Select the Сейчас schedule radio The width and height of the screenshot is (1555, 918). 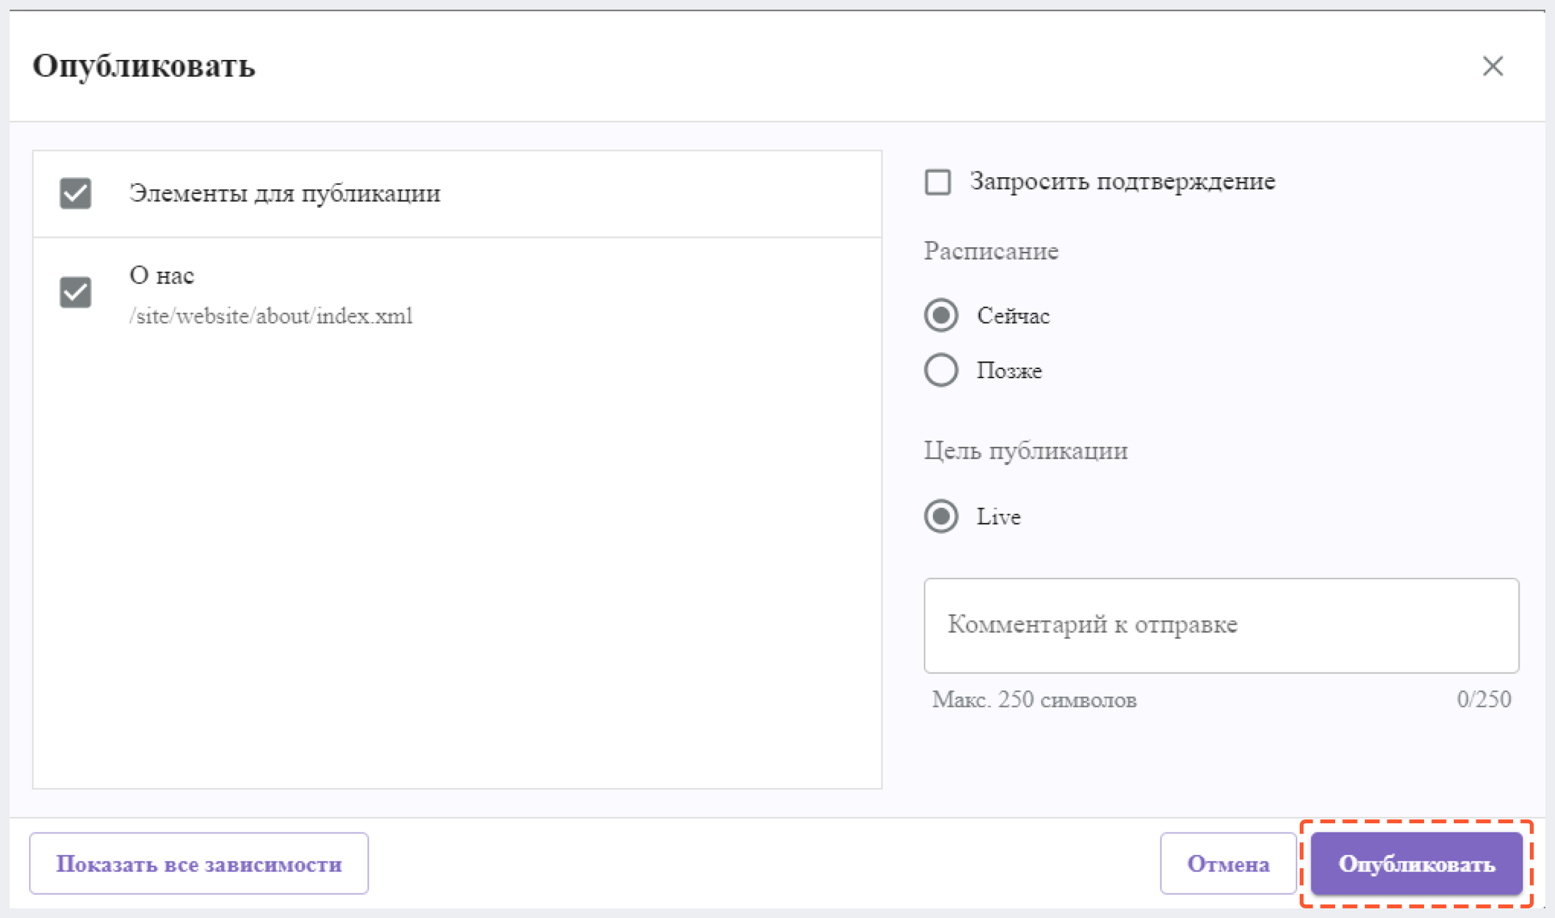[x=941, y=315]
